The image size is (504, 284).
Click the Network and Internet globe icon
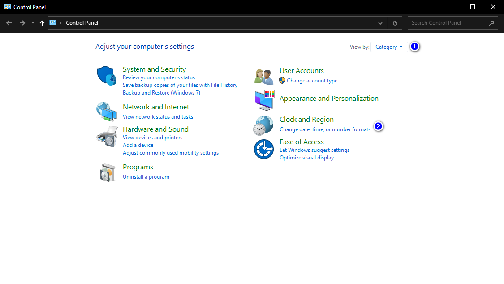pos(106,112)
